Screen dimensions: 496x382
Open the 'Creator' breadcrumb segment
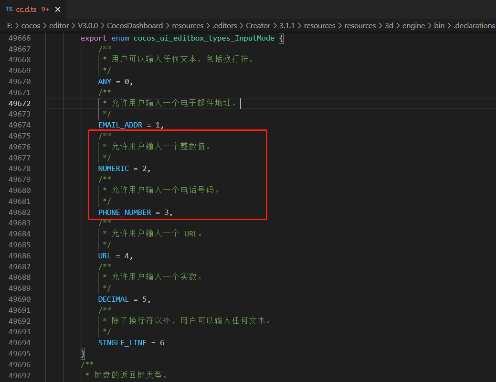258,26
